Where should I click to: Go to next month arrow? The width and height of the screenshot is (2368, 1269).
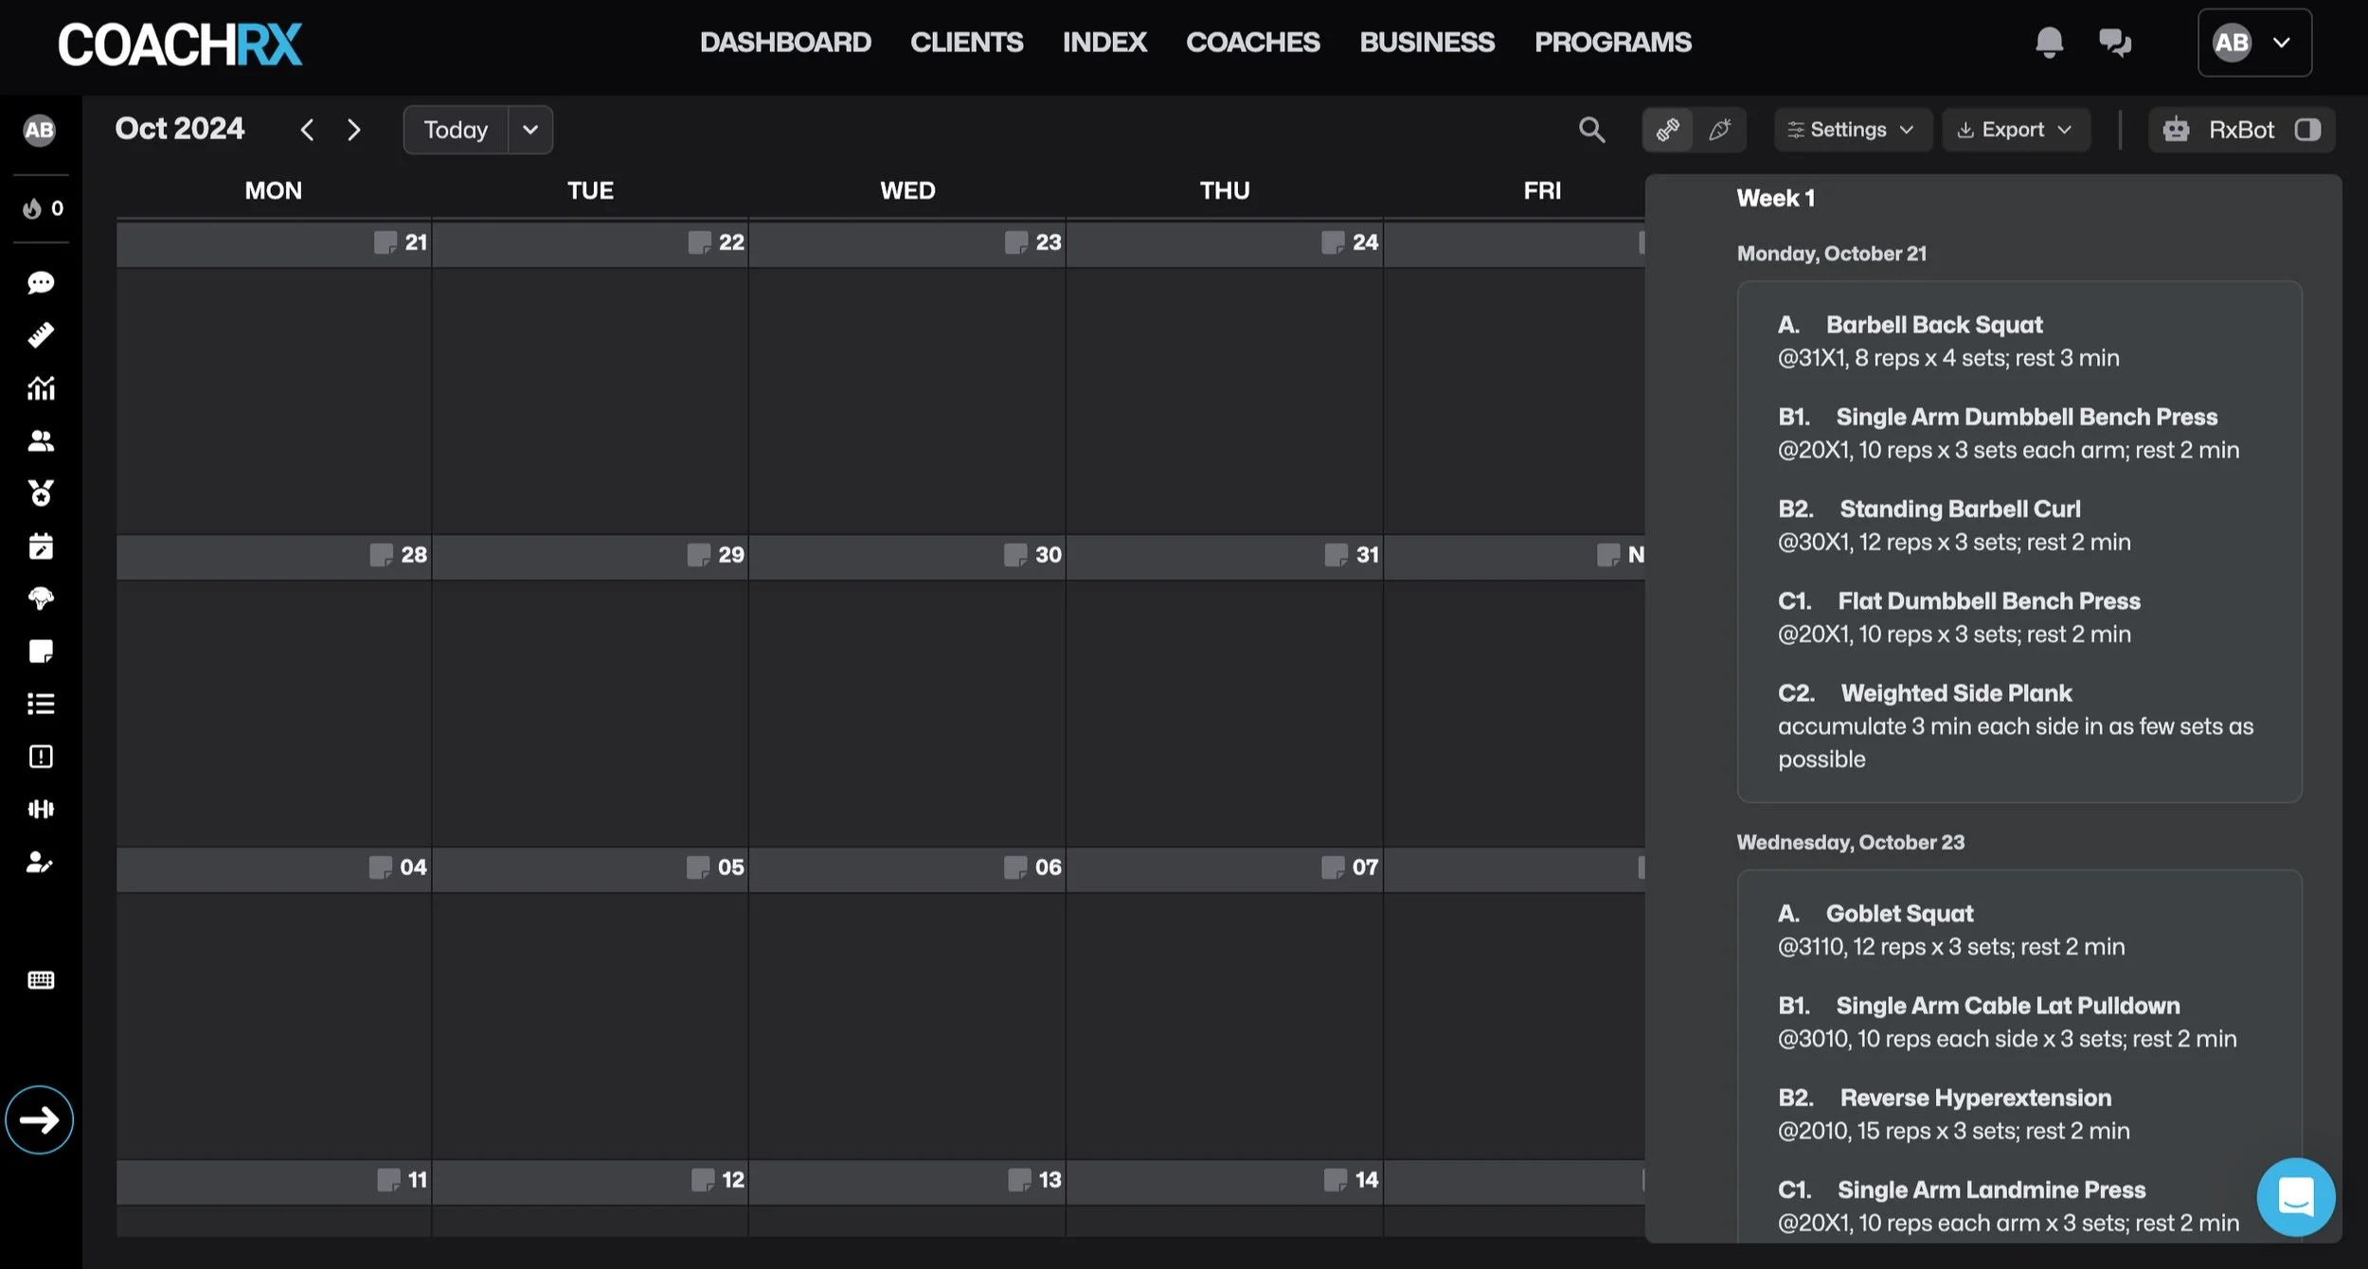(354, 130)
